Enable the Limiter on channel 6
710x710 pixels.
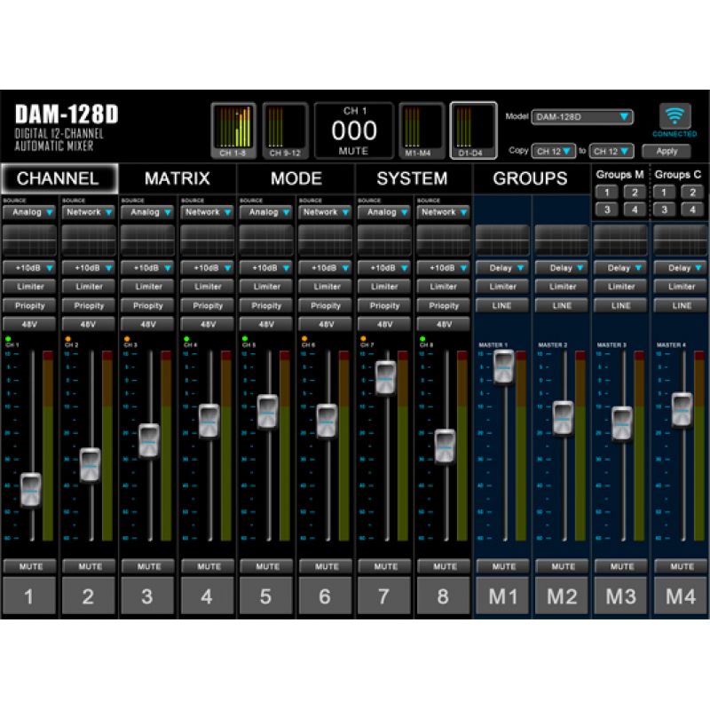click(x=326, y=287)
